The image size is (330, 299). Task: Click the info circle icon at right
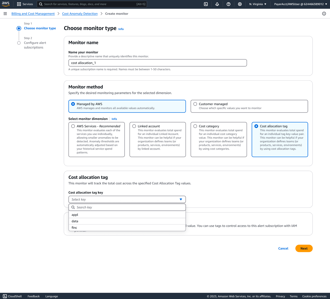(324, 14)
